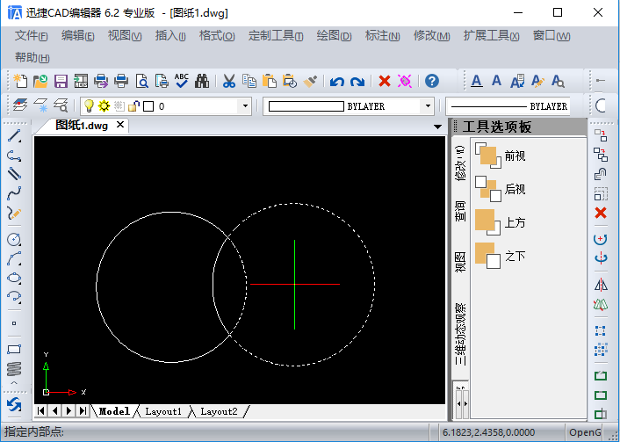Open the 三维动态观察 palette tab
The height and width of the screenshot is (442, 620).
tap(460, 334)
